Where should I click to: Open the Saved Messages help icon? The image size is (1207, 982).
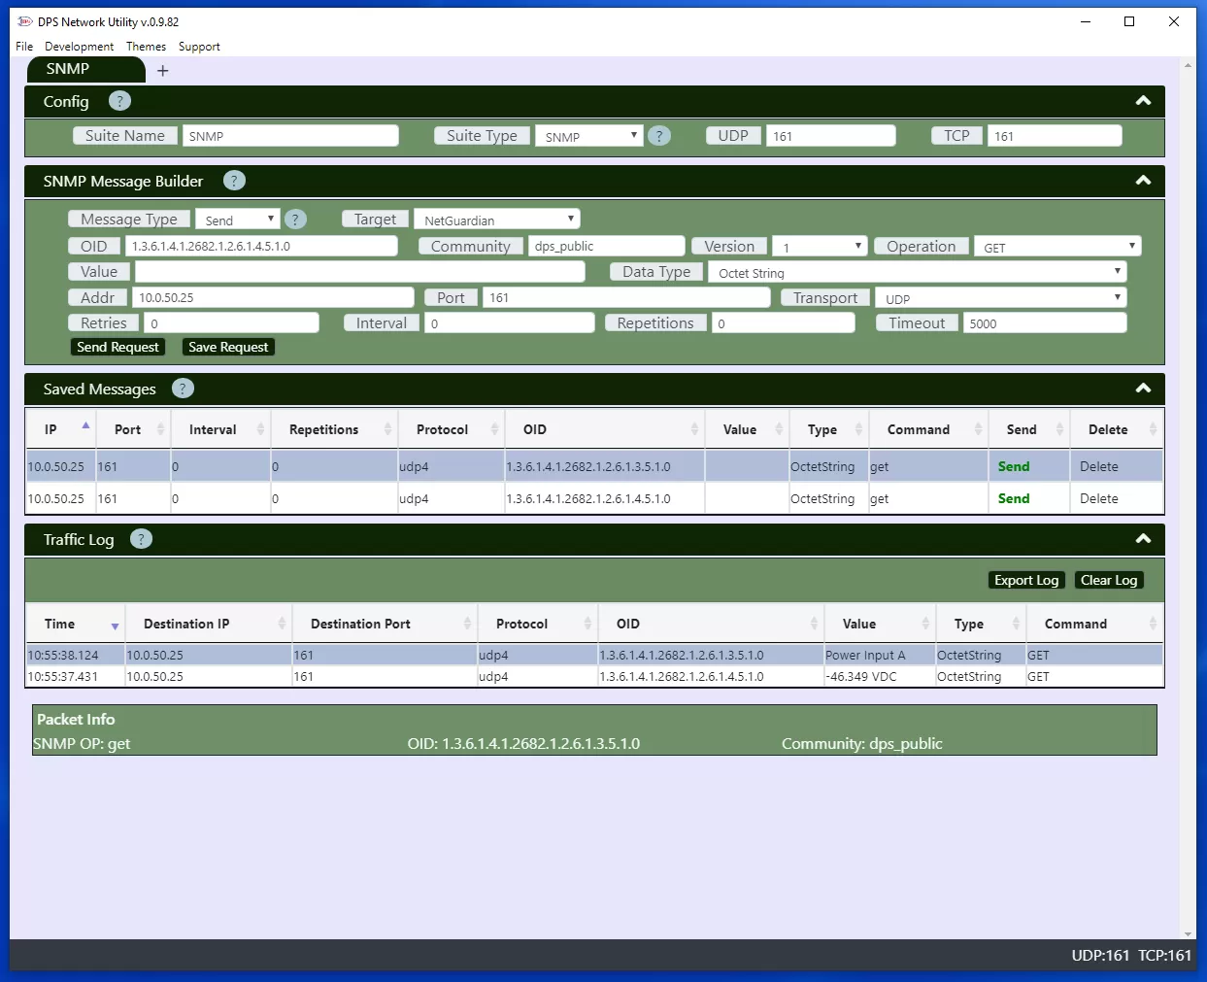(183, 389)
